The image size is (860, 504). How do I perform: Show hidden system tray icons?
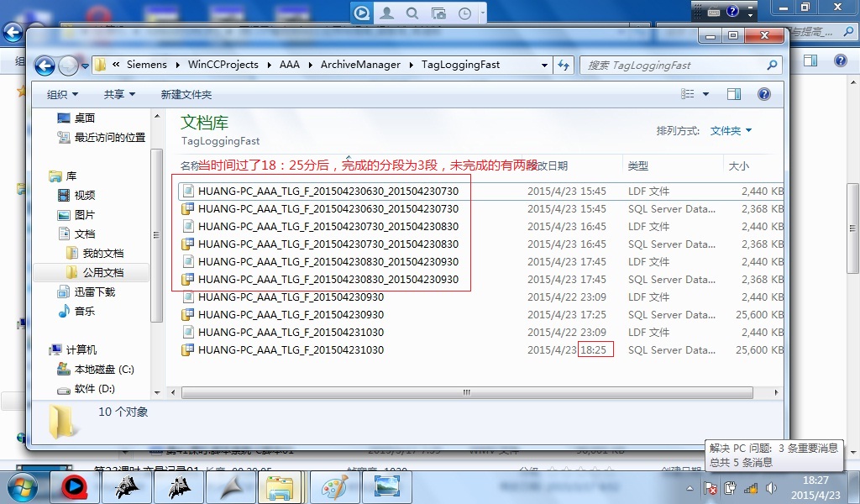tap(690, 488)
